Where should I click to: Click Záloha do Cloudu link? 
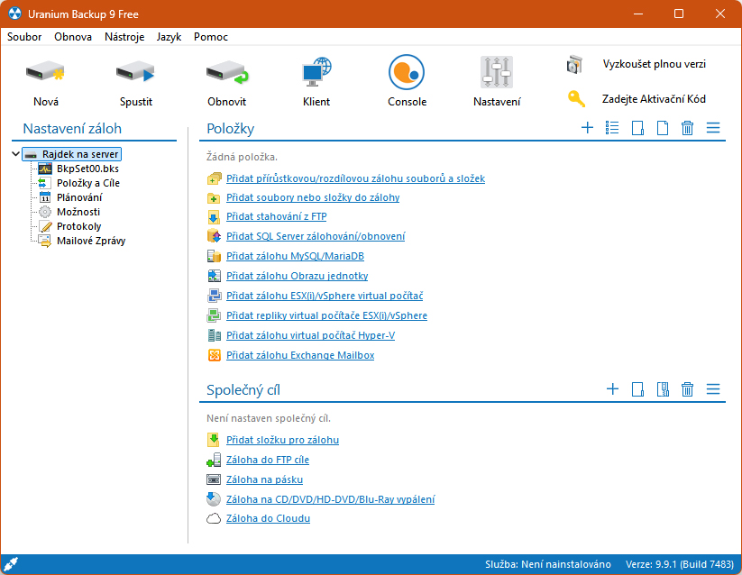[x=268, y=518]
